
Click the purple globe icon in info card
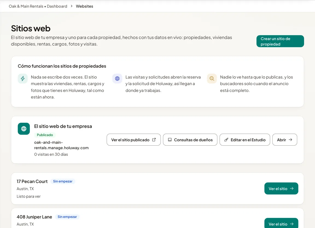117,78
